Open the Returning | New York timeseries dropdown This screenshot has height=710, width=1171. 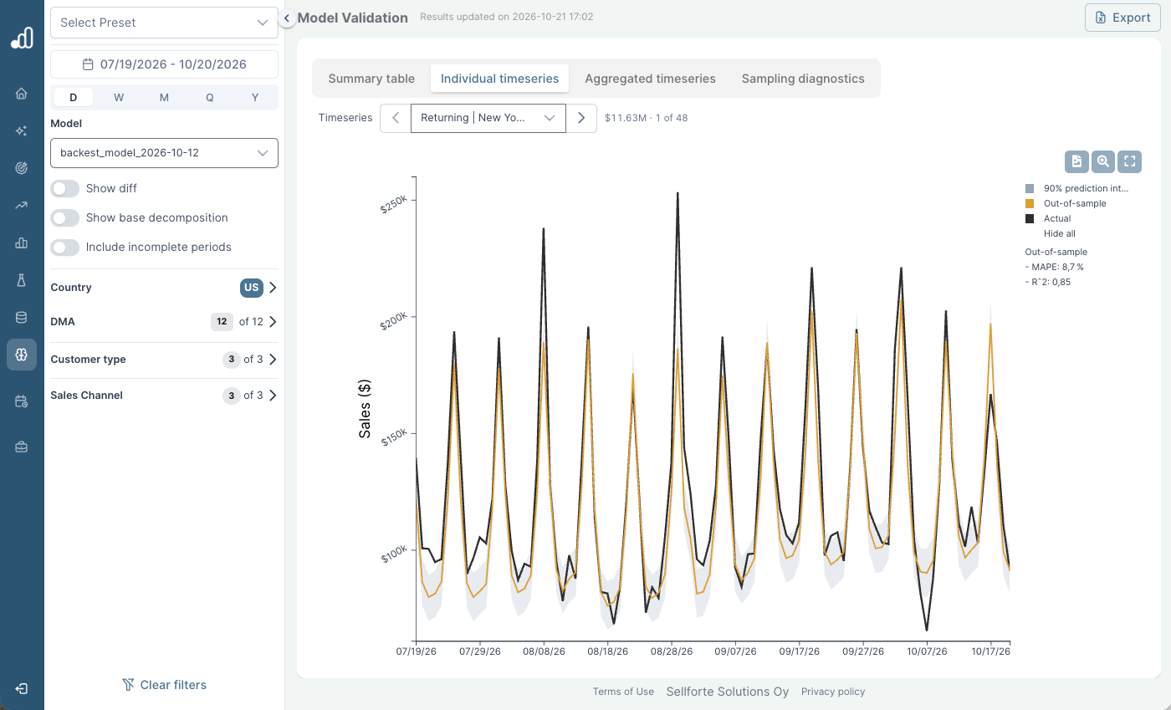pyautogui.click(x=488, y=118)
